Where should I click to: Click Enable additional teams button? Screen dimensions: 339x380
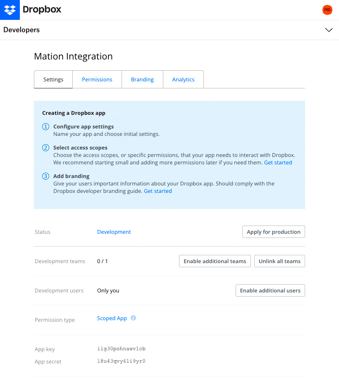point(215,261)
